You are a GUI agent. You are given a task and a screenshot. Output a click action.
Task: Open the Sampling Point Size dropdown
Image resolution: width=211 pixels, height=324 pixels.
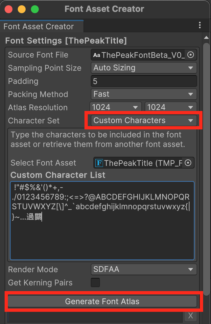click(x=144, y=68)
